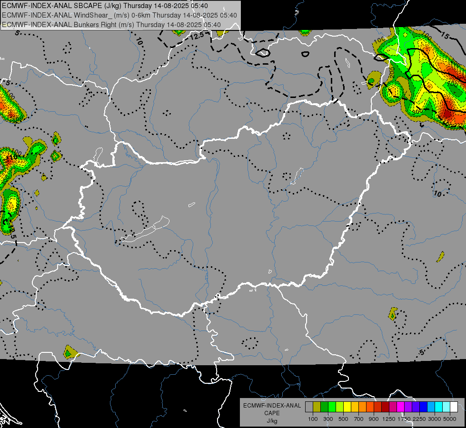This screenshot has width=466, height=428.
Task: Click the legend title ECMWF-INDEX-ANAL
Action: click(x=272, y=406)
